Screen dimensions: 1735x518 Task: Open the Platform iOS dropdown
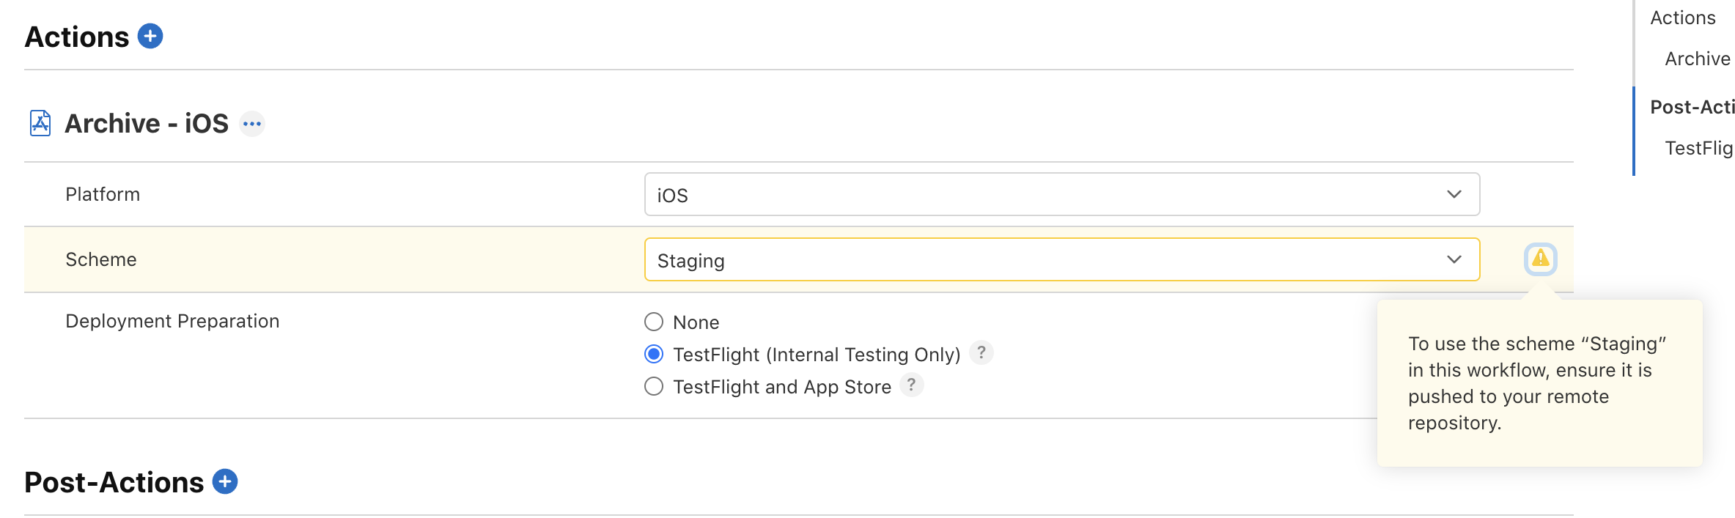(x=1062, y=194)
